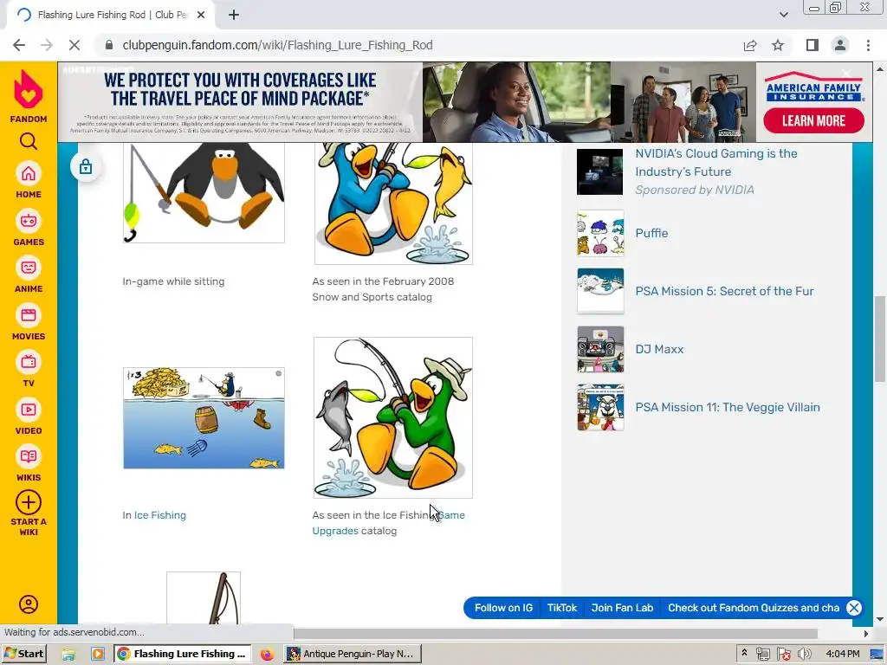The height and width of the screenshot is (665, 887).
Task: Open the green penguin catalog image
Action: [393, 418]
